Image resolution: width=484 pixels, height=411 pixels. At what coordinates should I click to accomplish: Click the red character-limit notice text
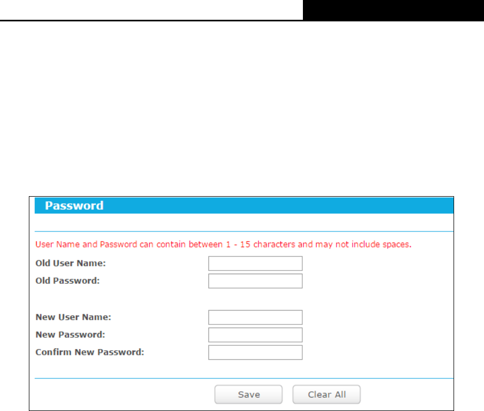click(x=223, y=244)
